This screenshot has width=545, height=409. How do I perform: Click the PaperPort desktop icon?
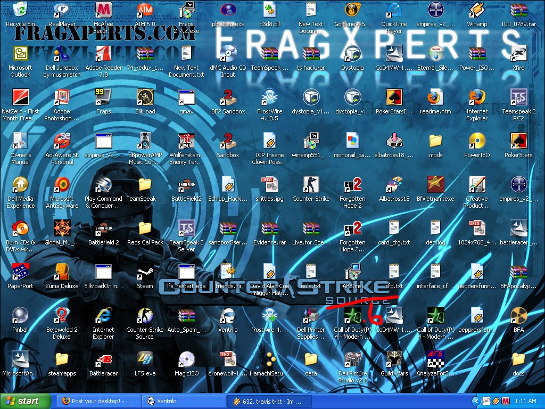click(21, 272)
